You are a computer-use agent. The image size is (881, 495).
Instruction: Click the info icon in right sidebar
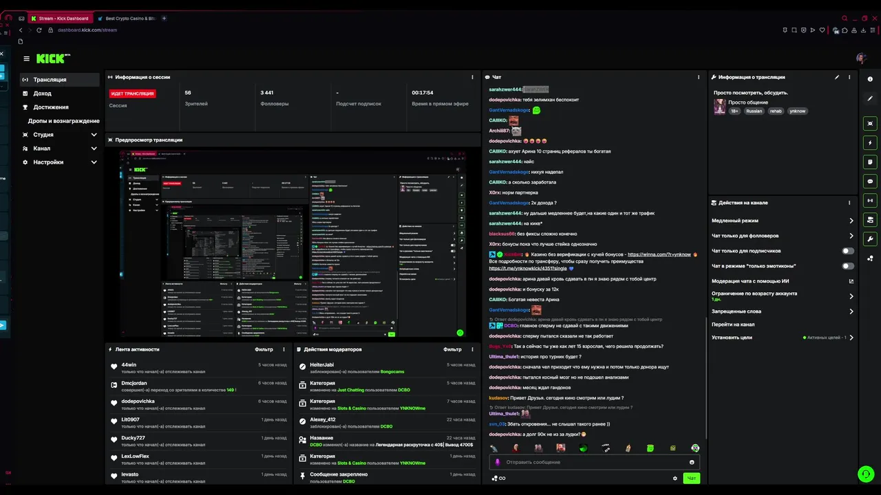870,79
